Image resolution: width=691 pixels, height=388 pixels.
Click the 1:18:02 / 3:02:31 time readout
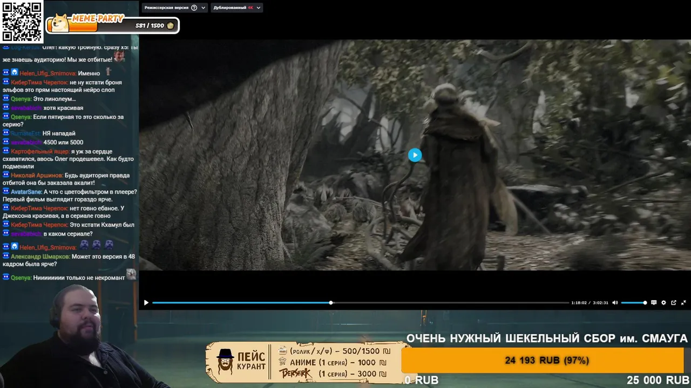point(590,303)
